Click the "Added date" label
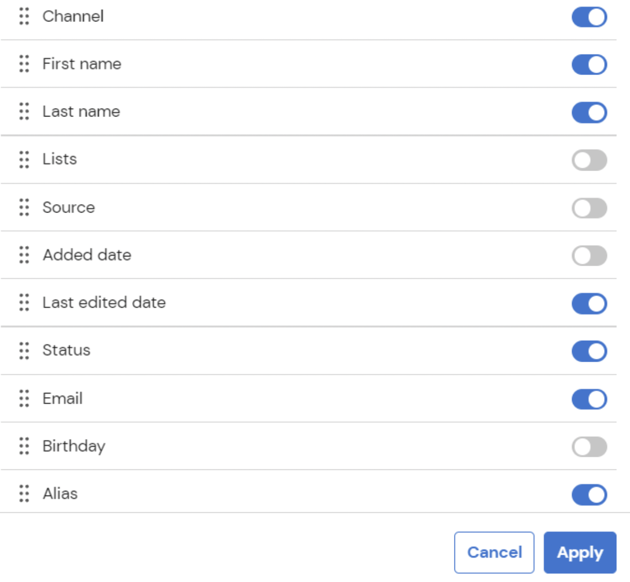 pyautogui.click(x=87, y=254)
